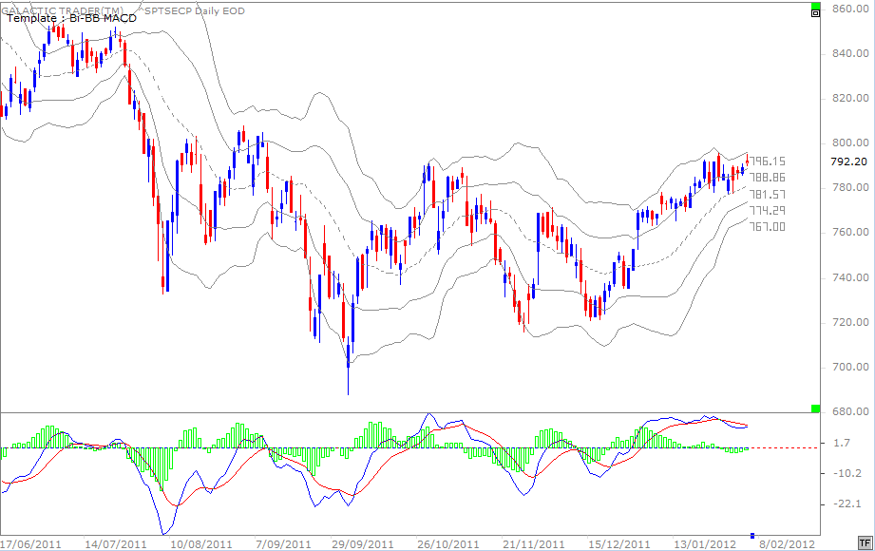The height and width of the screenshot is (551, 875).
Task: Select the 796.15 upper band value
Action: [x=768, y=161]
